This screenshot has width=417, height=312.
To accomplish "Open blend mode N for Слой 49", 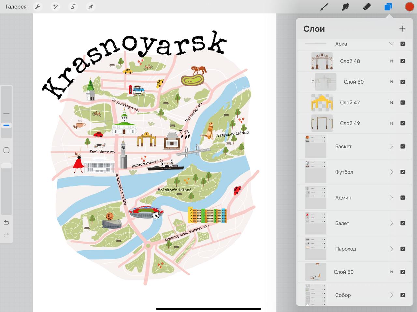I will point(392,123).
